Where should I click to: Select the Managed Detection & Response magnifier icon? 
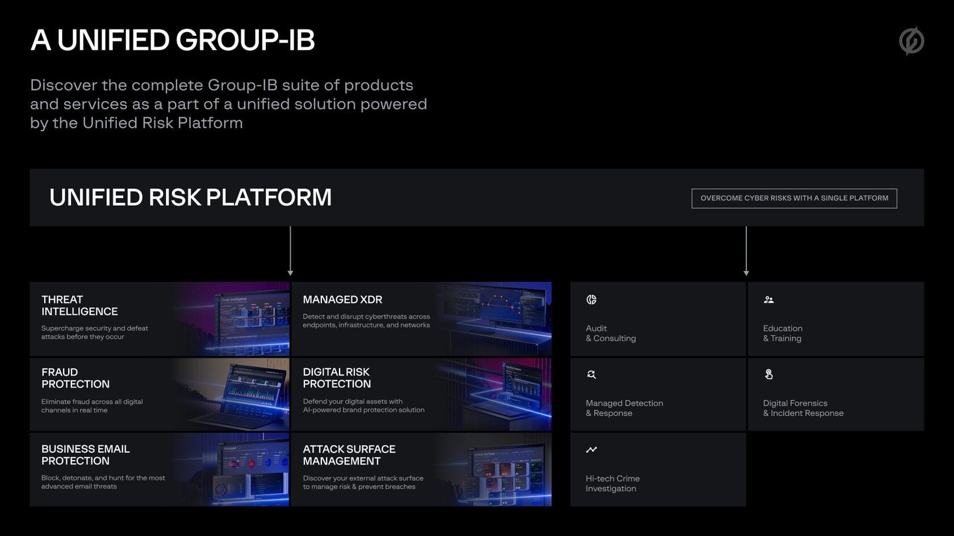pyautogui.click(x=592, y=374)
